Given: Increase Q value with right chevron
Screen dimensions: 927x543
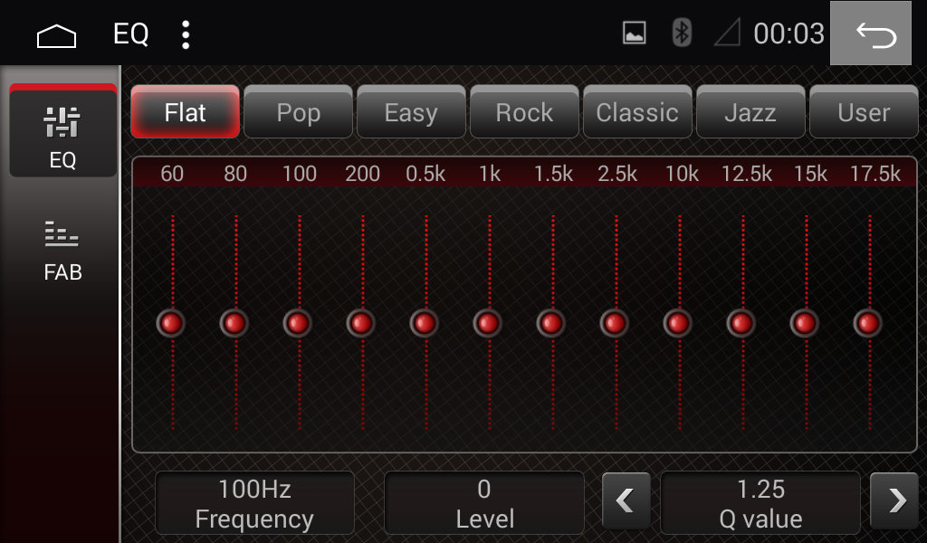Looking at the screenshot, I should tap(894, 501).
